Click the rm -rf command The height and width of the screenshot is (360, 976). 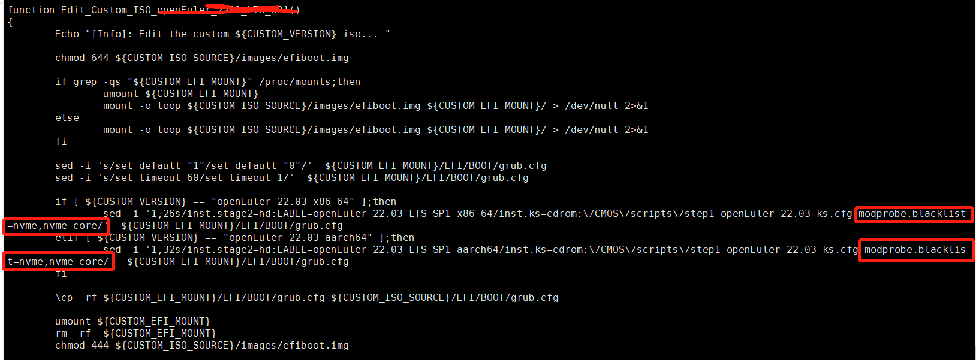click(x=135, y=334)
